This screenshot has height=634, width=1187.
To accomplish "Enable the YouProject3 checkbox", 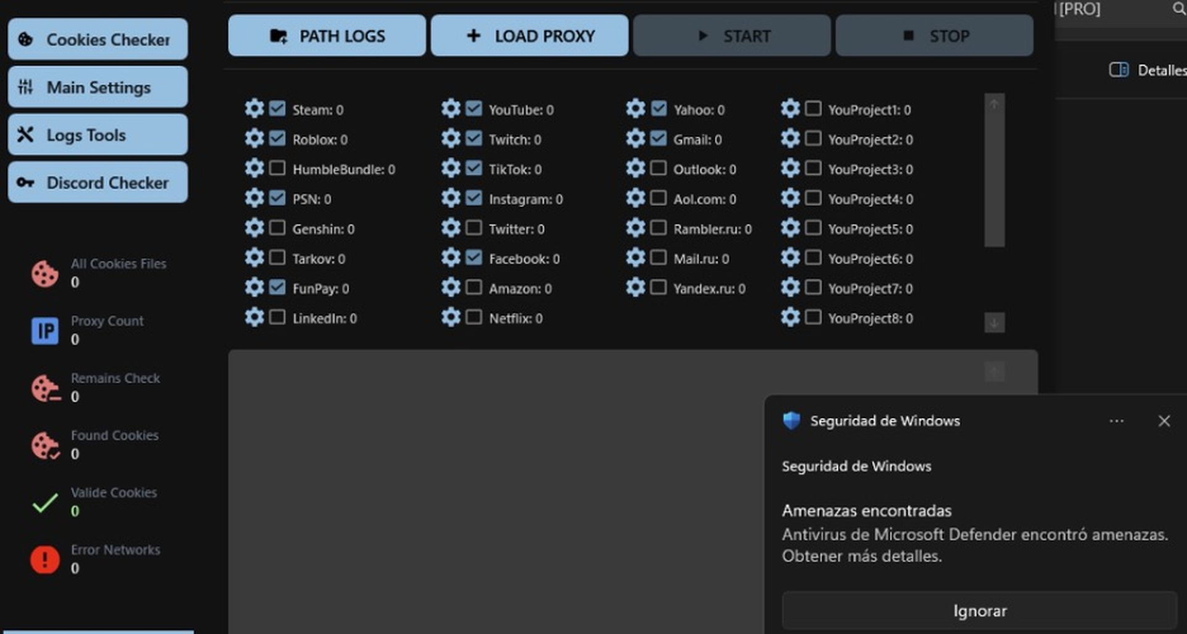I will point(814,168).
